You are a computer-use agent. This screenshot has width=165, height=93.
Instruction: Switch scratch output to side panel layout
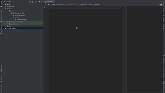161,5
